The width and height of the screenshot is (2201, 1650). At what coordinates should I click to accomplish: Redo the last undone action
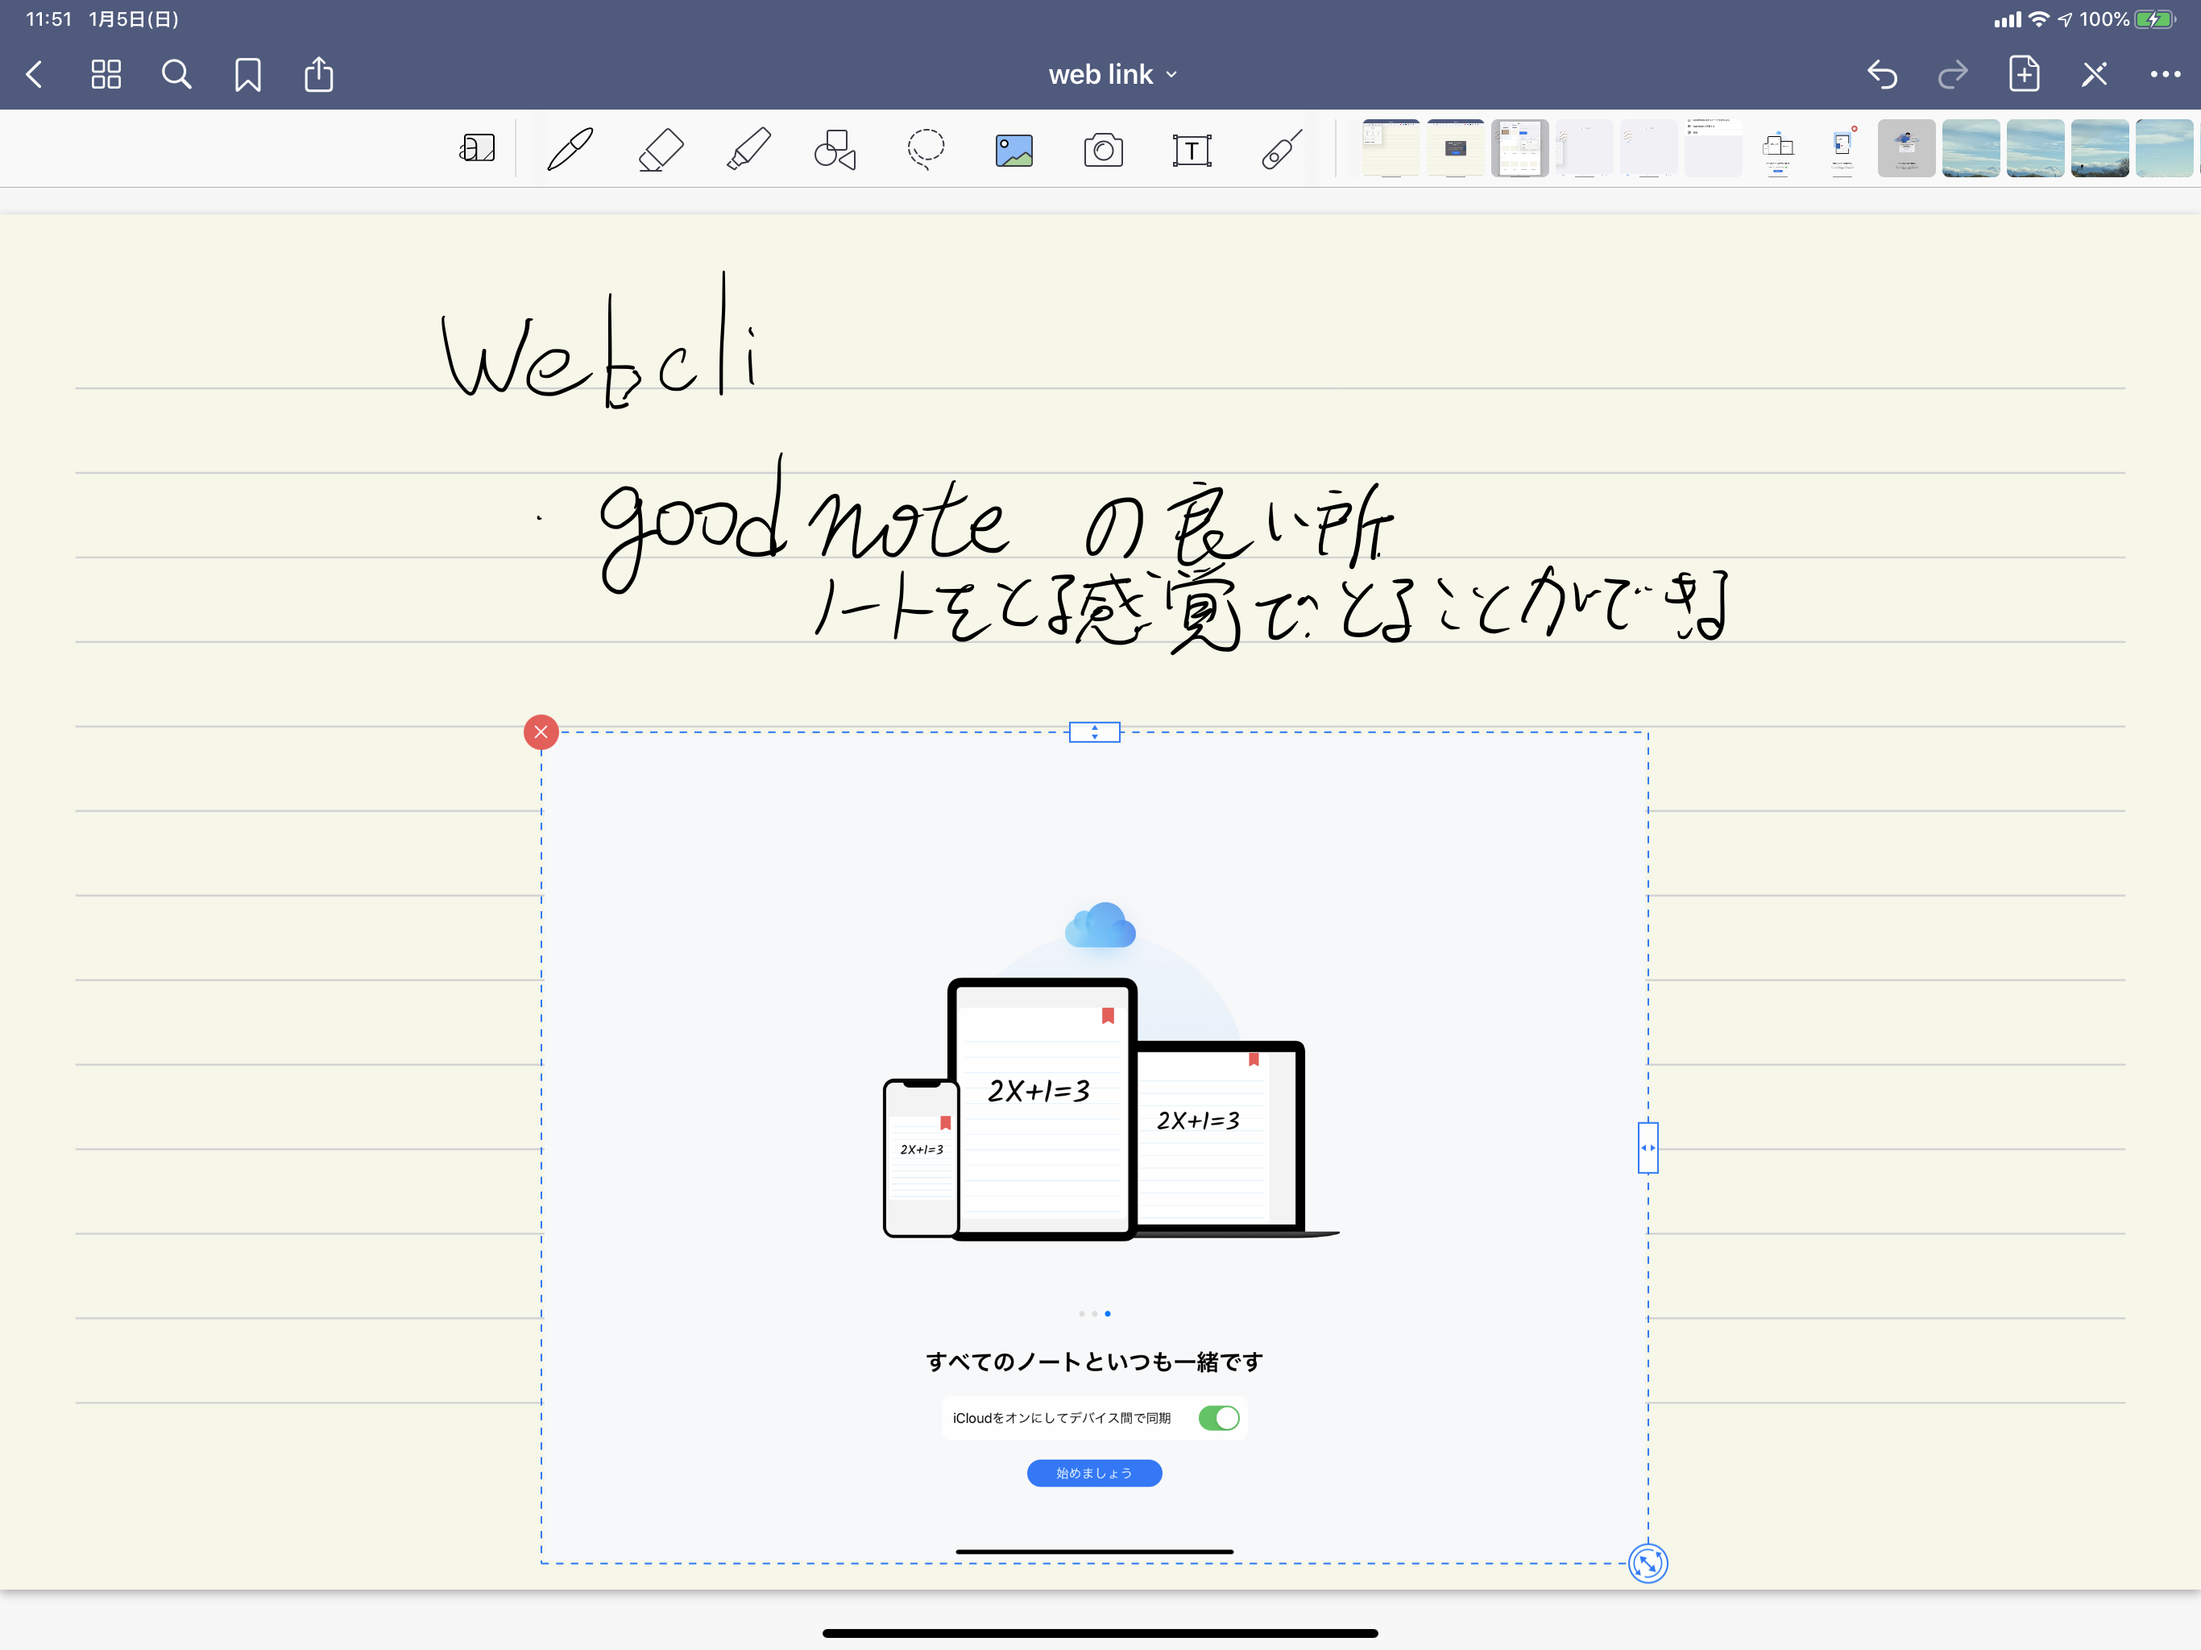[x=1952, y=75]
